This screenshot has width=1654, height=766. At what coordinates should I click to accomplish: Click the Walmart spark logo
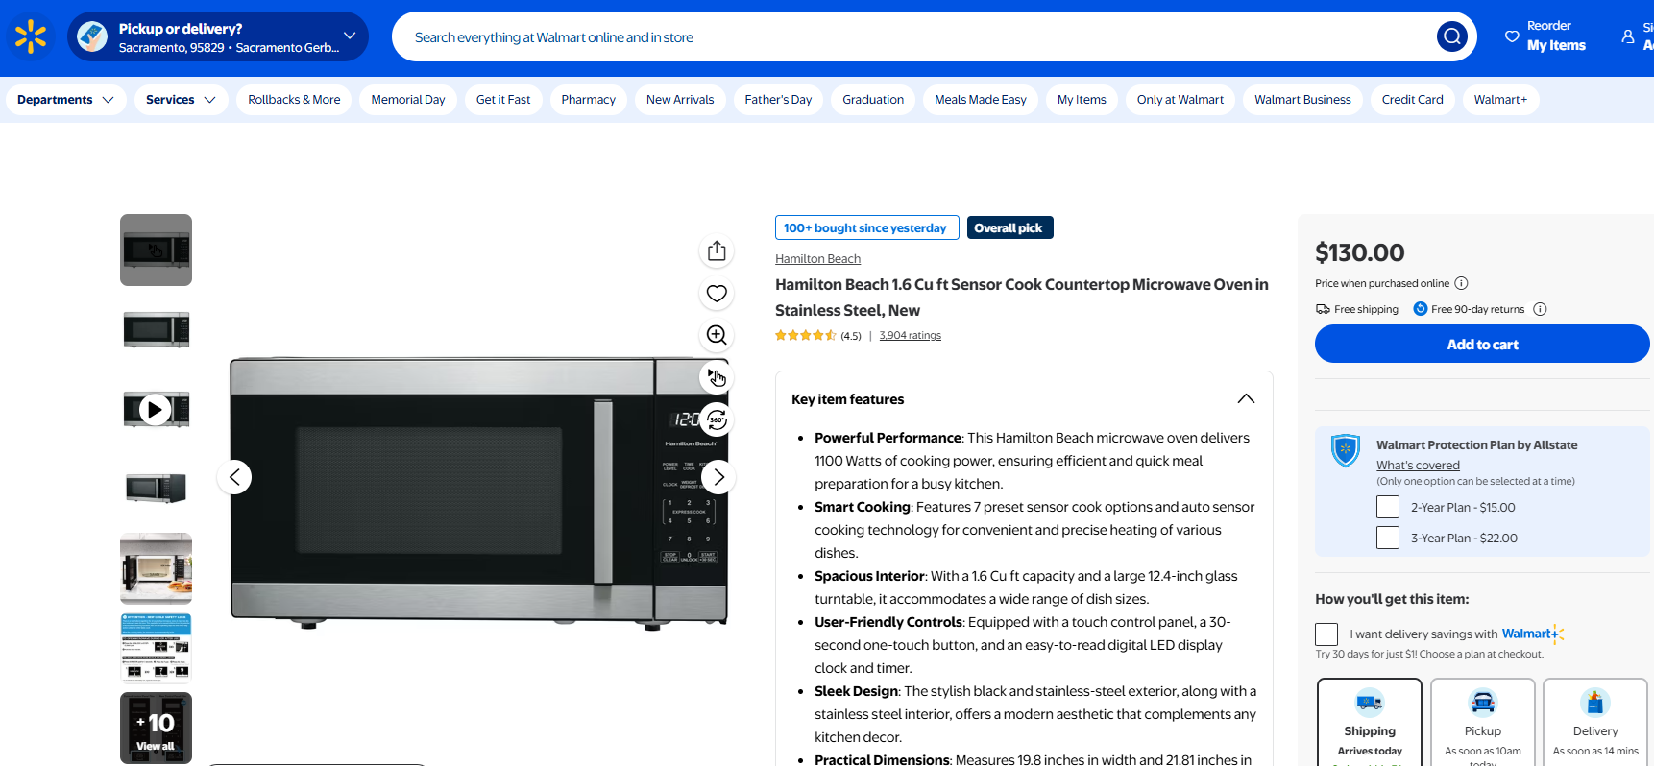click(x=31, y=36)
